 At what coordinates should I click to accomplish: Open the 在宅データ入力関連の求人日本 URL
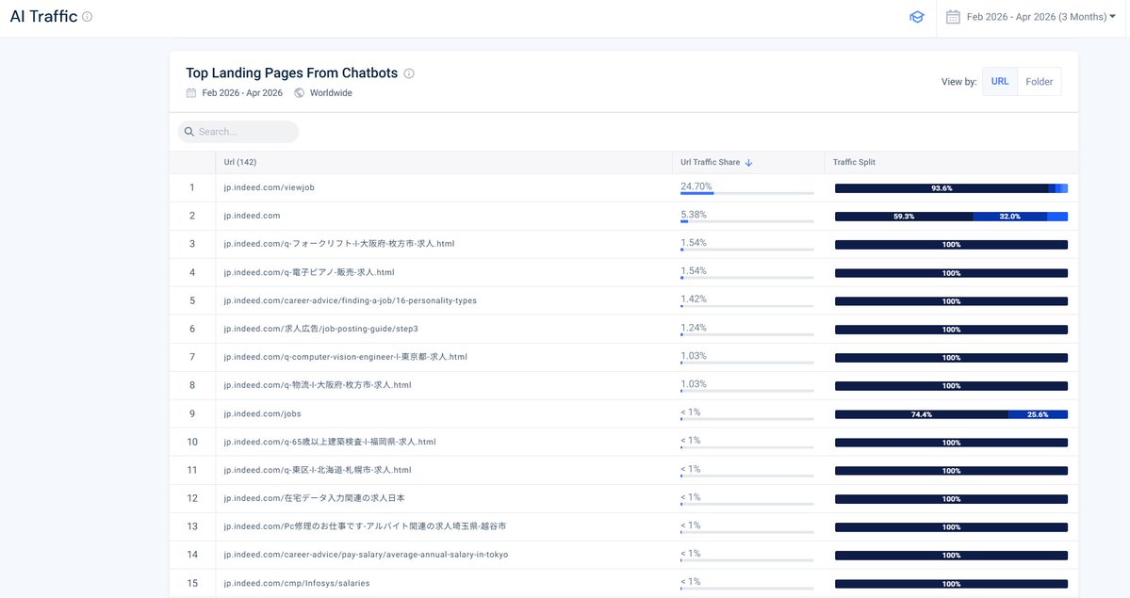(x=314, y=498)
